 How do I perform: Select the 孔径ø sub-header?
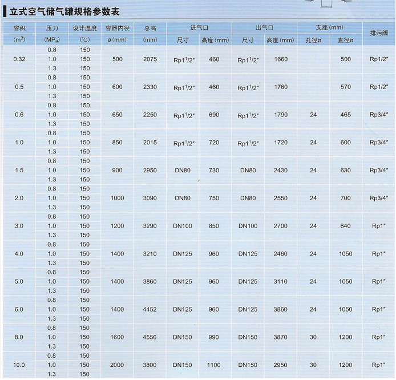(313, 40)
